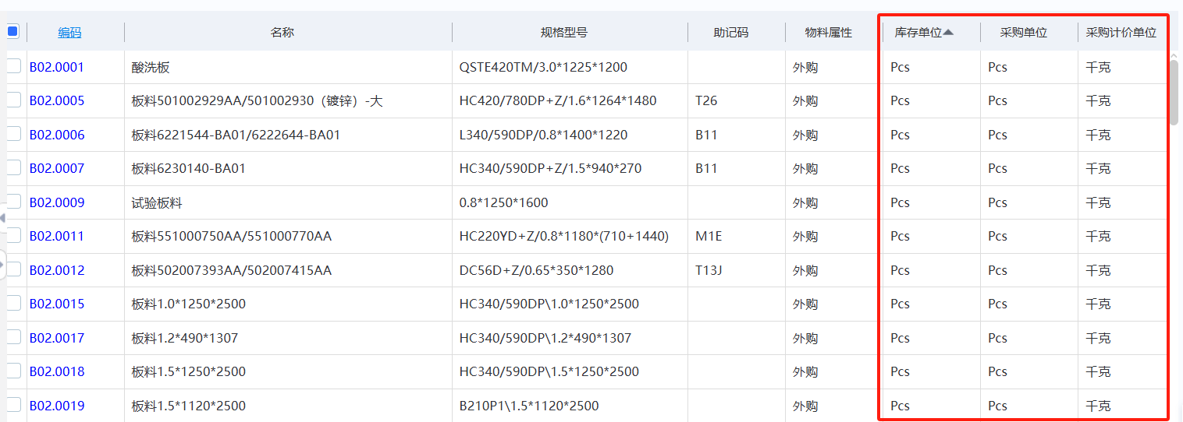
Task: Open material code B02.0001
Action: tap(57, 67)
